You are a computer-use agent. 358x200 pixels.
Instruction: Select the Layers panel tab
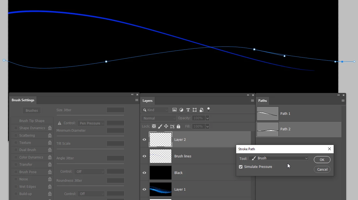[148, 101]
